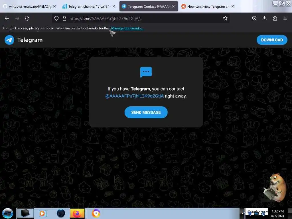292x219 pixels.
Task: Open the extensions puzzle icon
Action: (x=275, y=19)
